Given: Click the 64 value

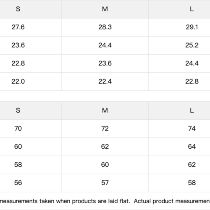Looking at the screenshot, I should coord(192,147).
